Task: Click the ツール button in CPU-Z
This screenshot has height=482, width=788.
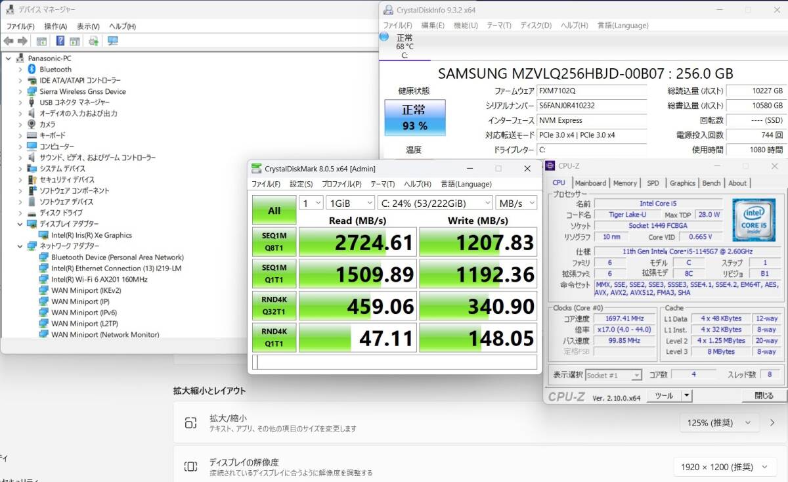Action: 664,395
